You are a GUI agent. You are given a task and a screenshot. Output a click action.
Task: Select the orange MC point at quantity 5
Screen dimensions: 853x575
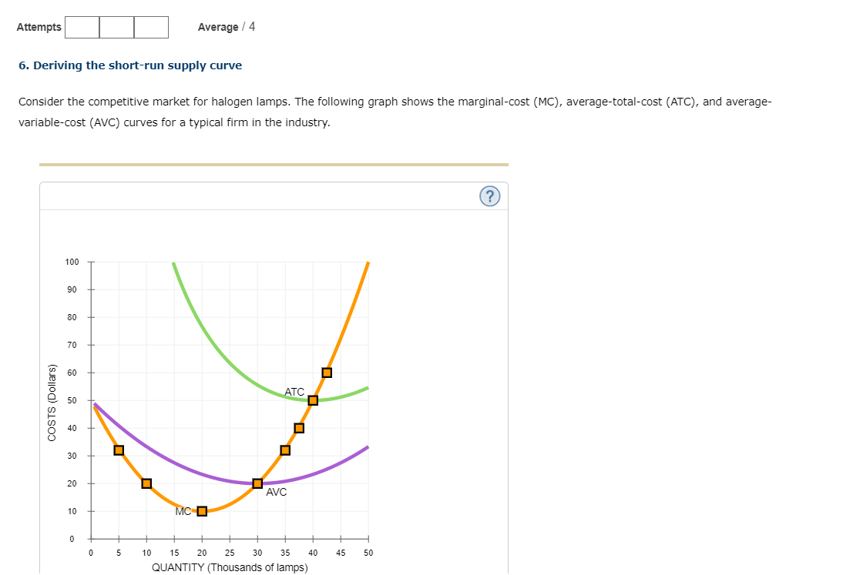pyautogui.click(x=118, y=450)
